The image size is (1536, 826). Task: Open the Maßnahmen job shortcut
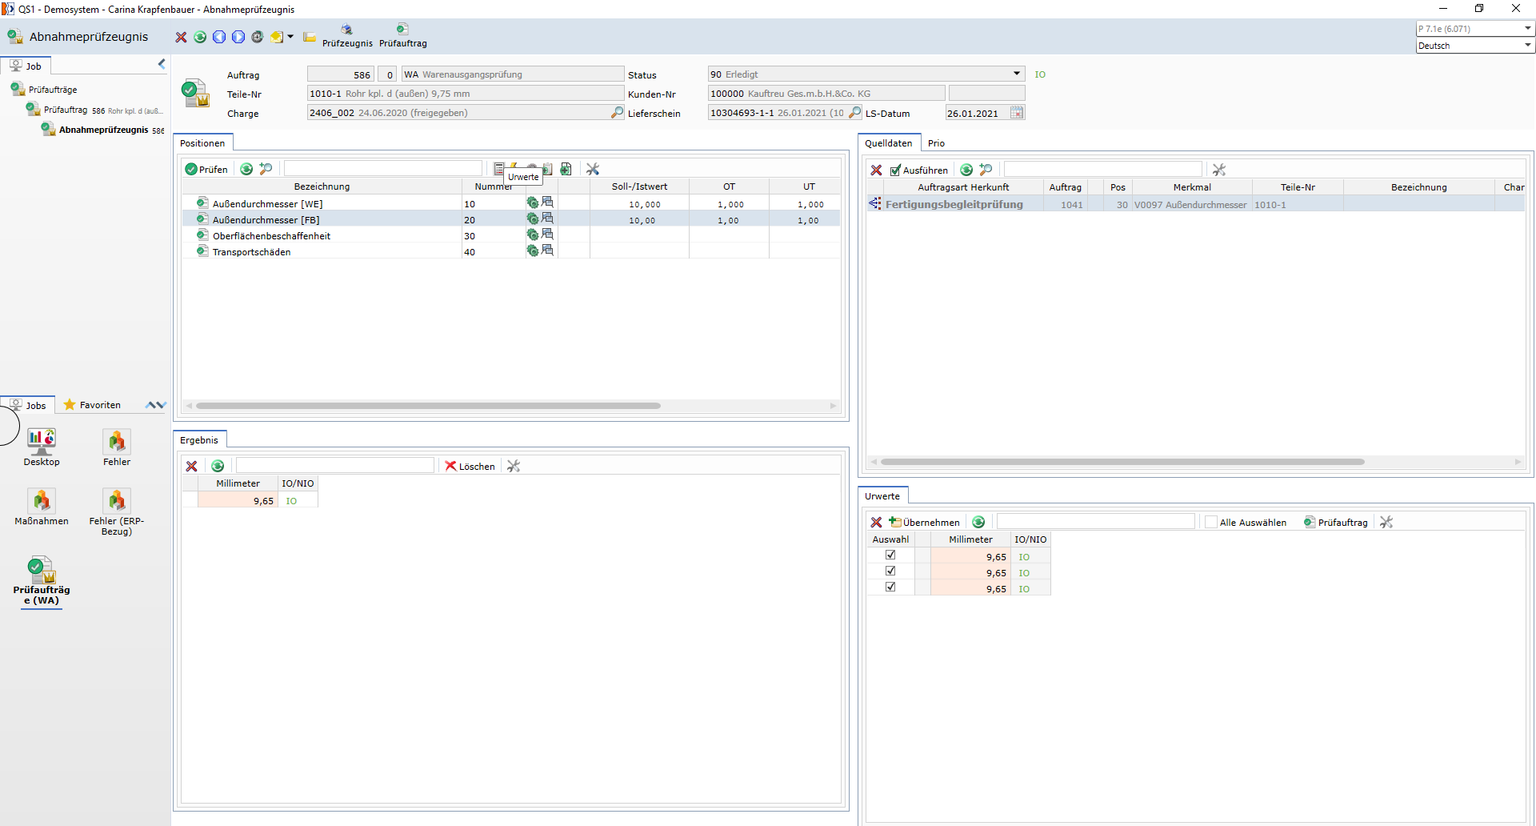pos(42,507)
